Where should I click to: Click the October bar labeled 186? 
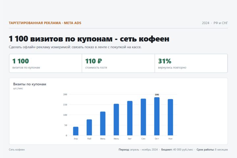157,116
